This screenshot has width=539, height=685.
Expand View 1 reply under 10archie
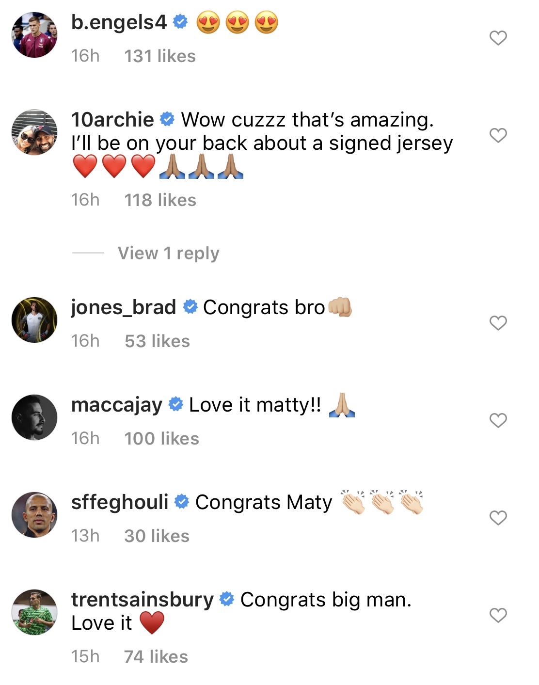pyautogui.click(x=168, y=253)
